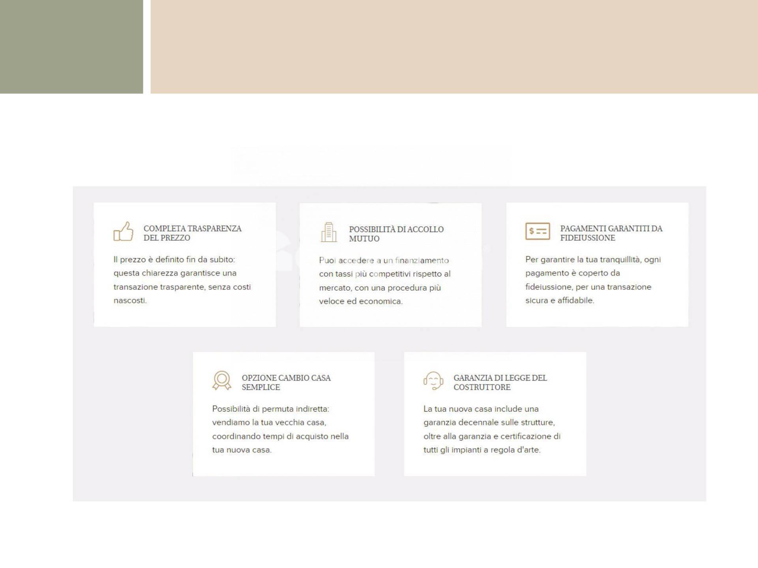The height and width of the screenshot is (568, 758).
Task: Click the sage green color block
Action: point(71,47)
